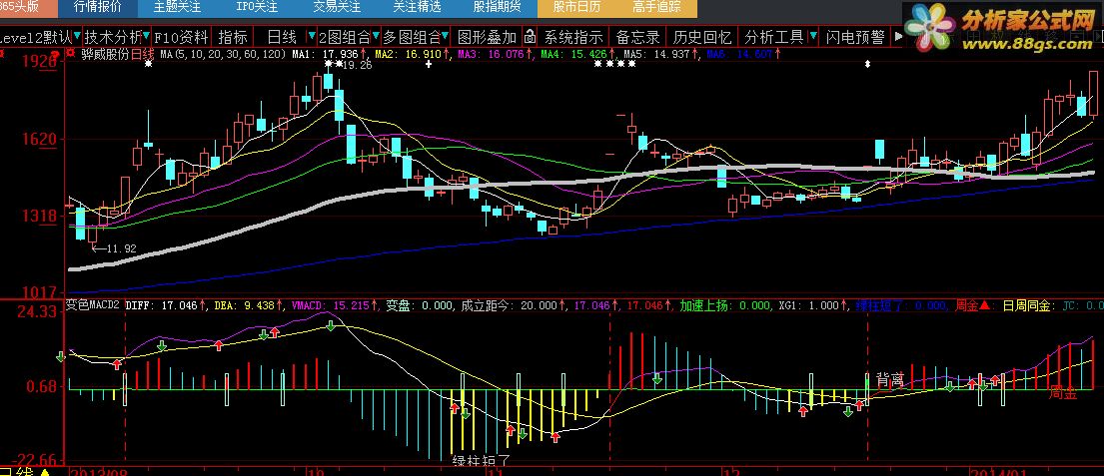Select the 2图组合 layout

click(x=345, y=37)
